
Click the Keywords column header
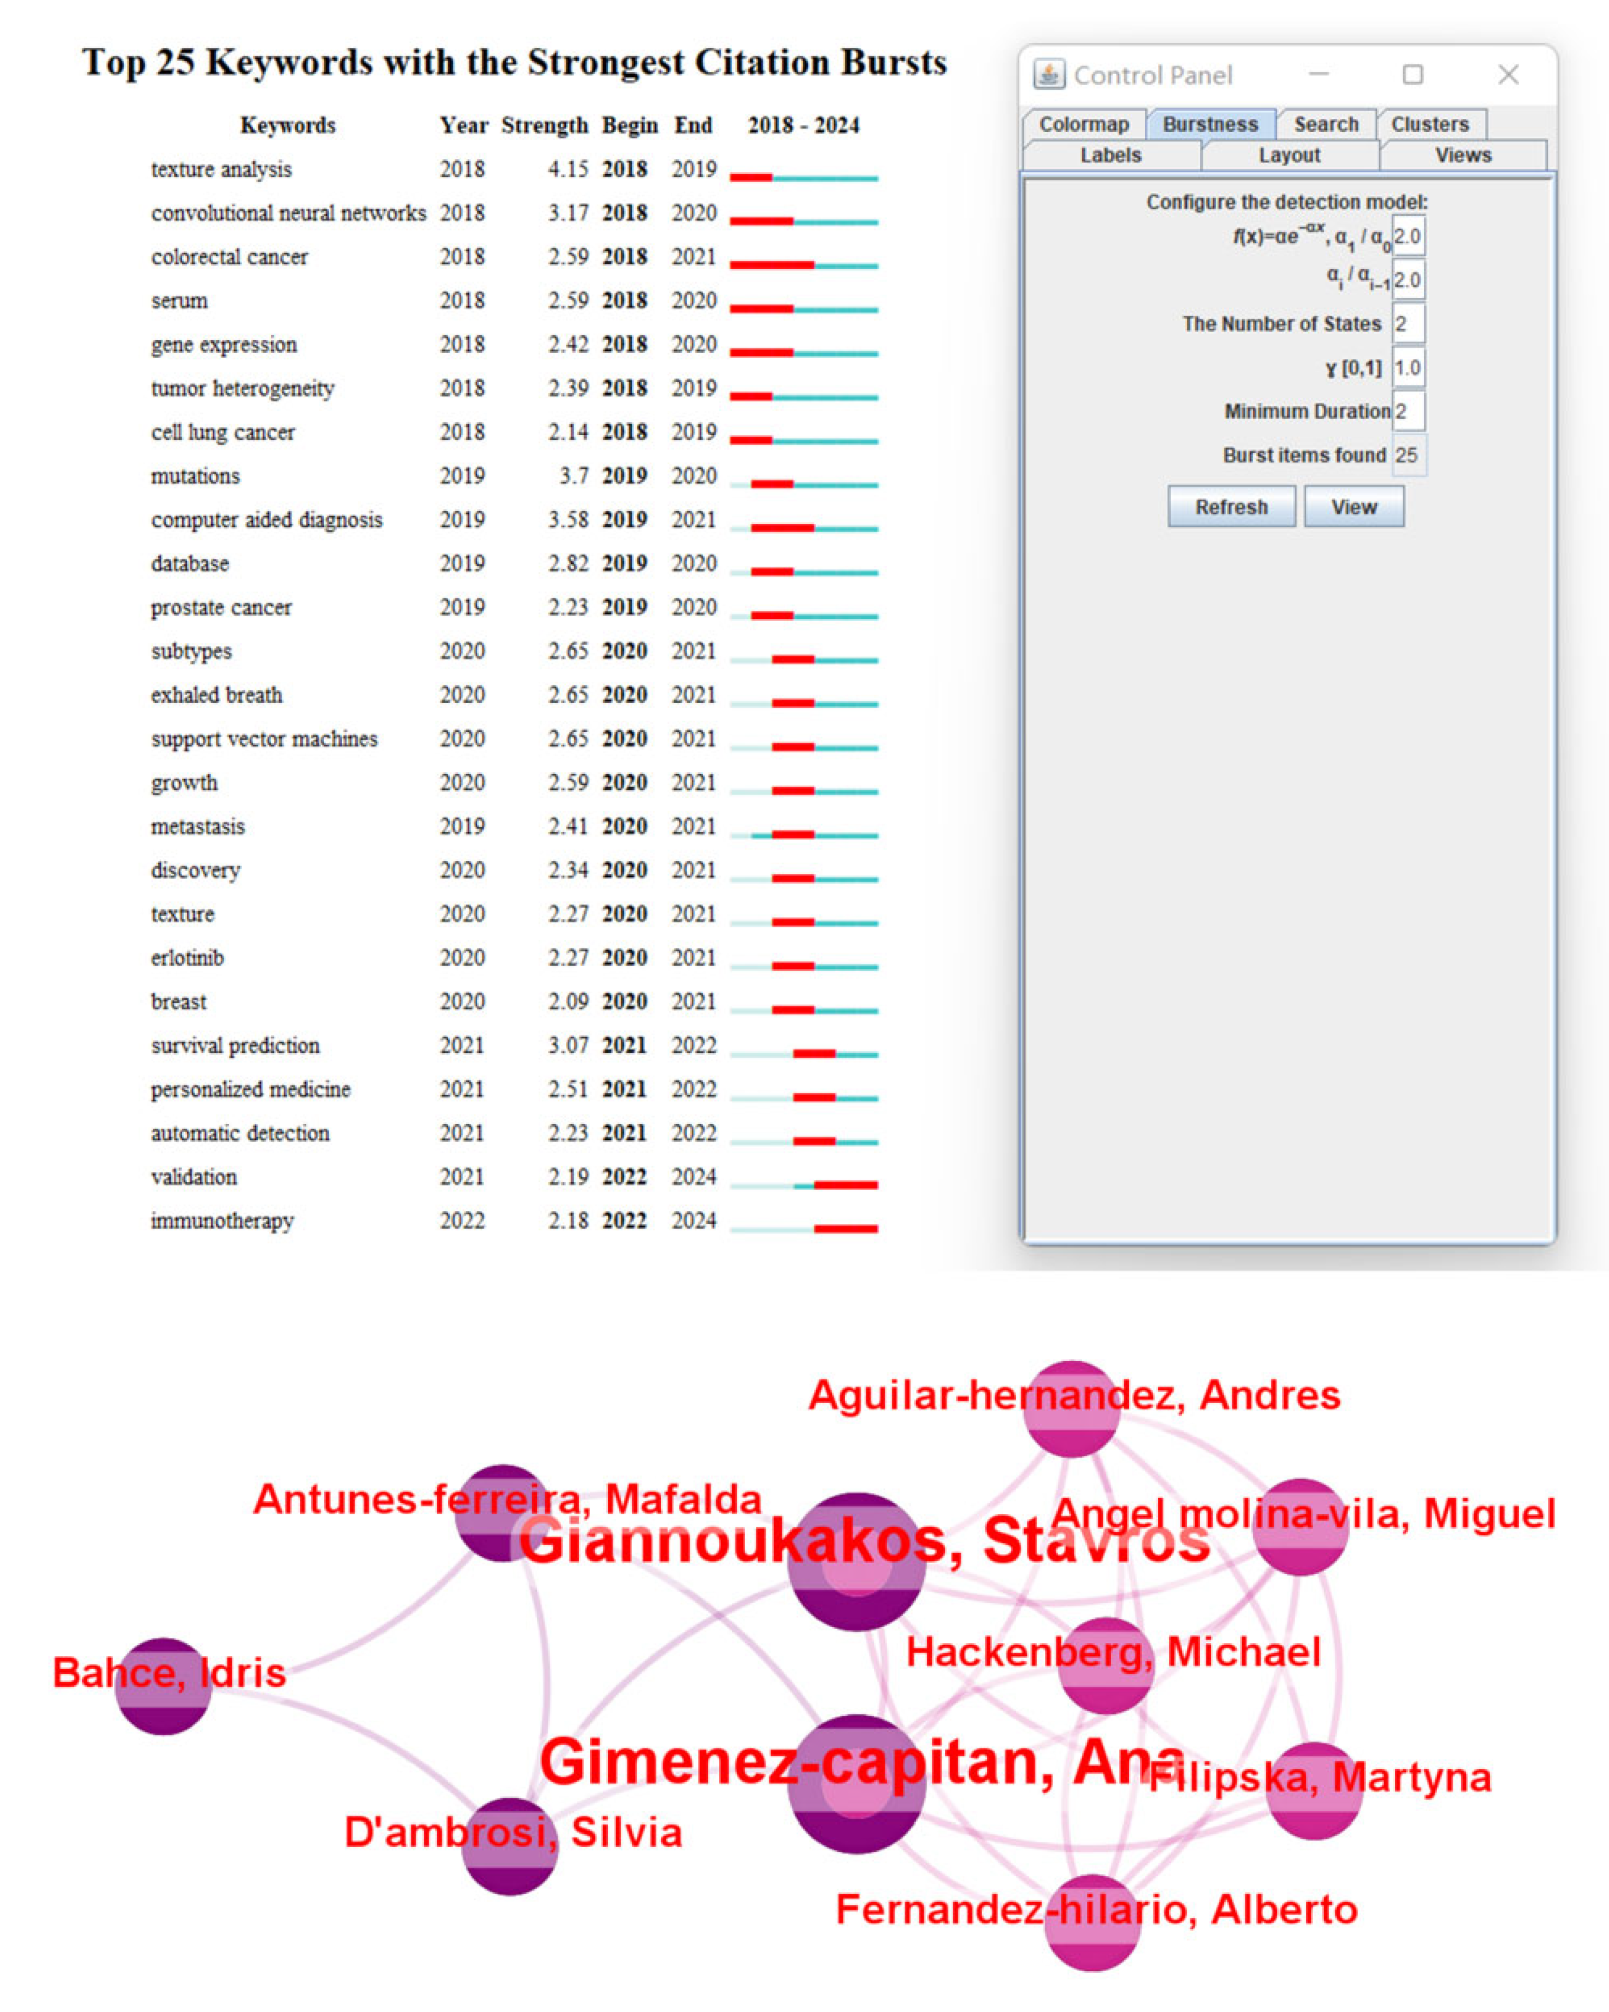point(287,125)
